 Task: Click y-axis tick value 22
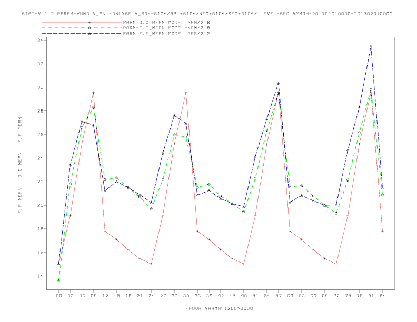42,182
